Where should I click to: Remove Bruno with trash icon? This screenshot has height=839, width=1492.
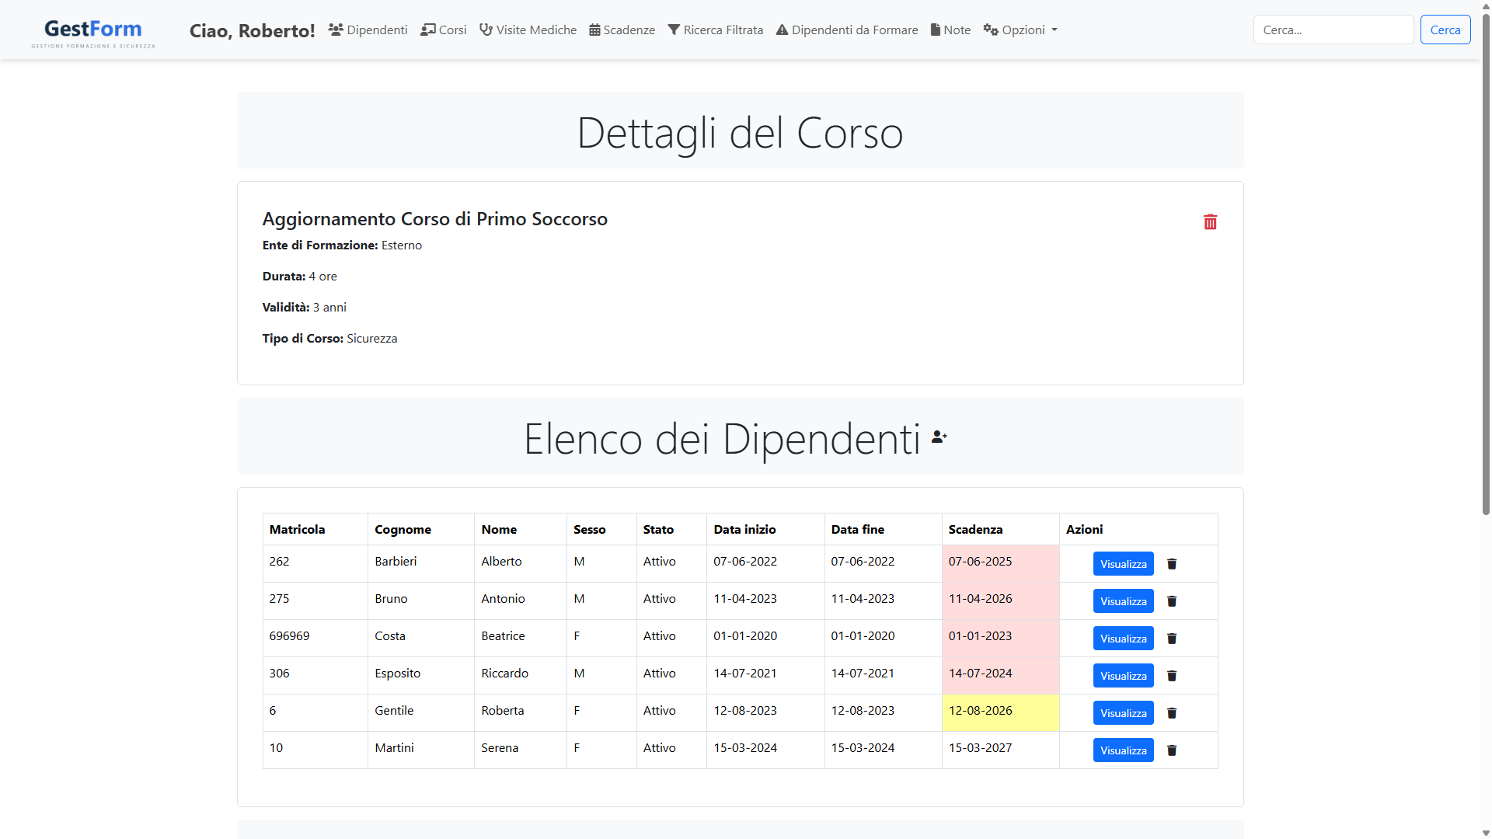tap(1172, 601)
